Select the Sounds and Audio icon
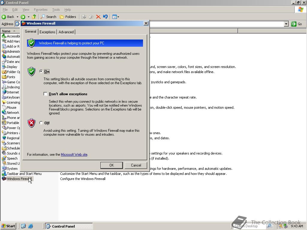This screenshot has height=230, width=307. (4, 153)
